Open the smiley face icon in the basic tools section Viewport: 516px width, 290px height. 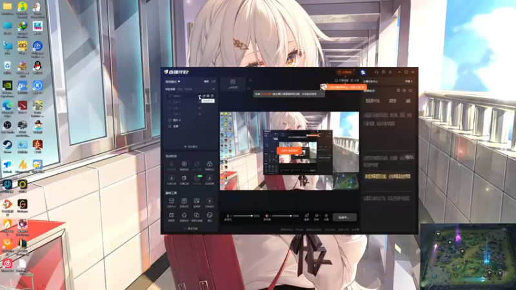209,217
